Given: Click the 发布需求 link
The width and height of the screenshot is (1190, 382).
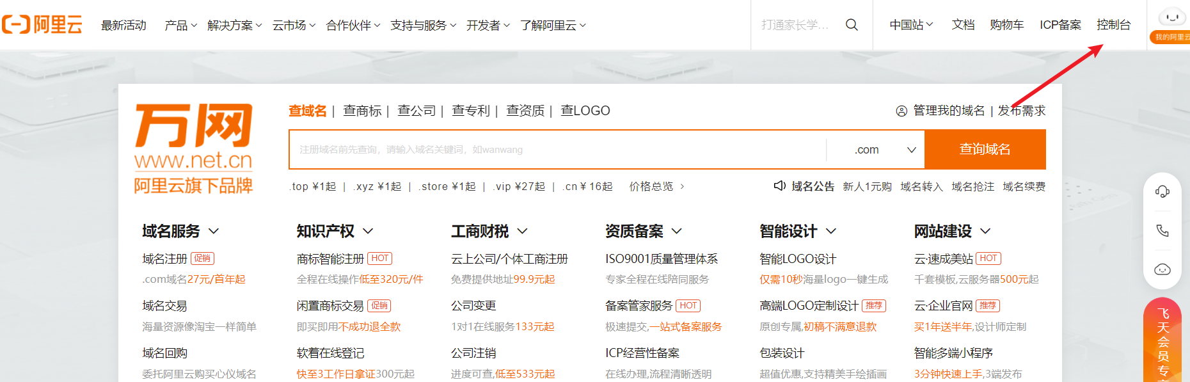Looking at the screenshot, I should [x=1022, y=111].
